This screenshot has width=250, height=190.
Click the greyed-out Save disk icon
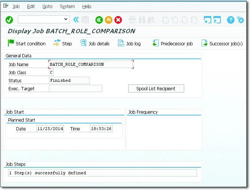coord(85,20)
